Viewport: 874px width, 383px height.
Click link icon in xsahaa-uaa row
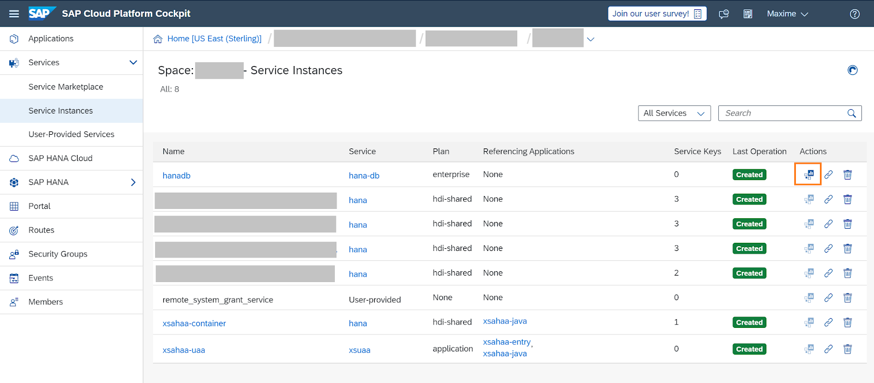pyautogui.click(x=829, y=349)
